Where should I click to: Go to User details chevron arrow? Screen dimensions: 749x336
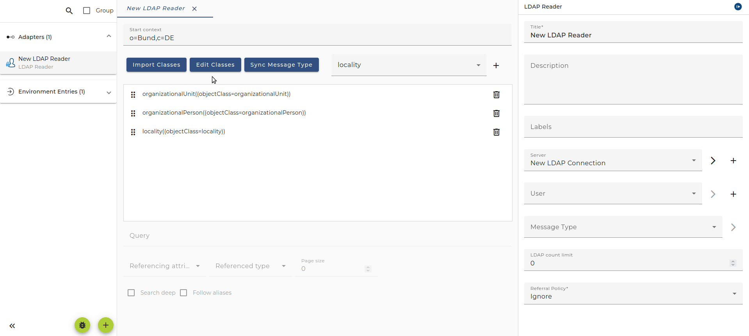[713, 194]
